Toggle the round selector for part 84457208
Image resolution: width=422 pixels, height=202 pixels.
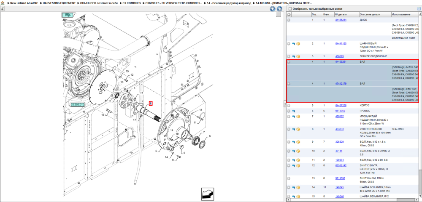coord(289,106)
